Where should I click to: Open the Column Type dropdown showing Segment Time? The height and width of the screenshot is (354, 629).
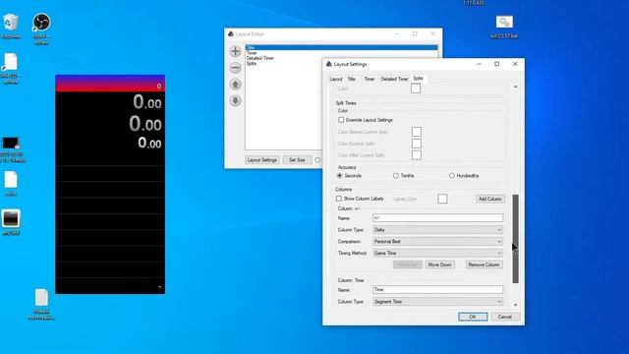437,302
